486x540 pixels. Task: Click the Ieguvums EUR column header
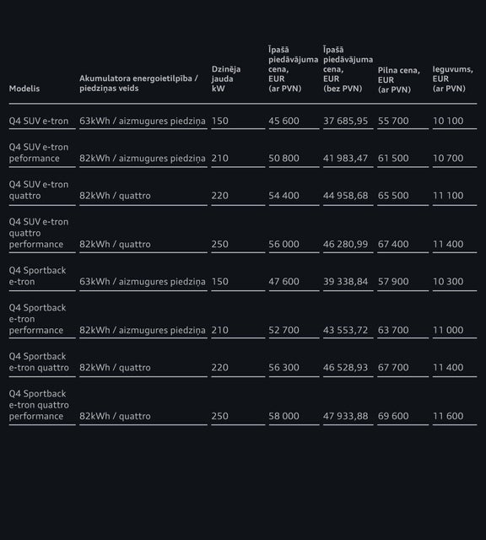click(452, 78)
